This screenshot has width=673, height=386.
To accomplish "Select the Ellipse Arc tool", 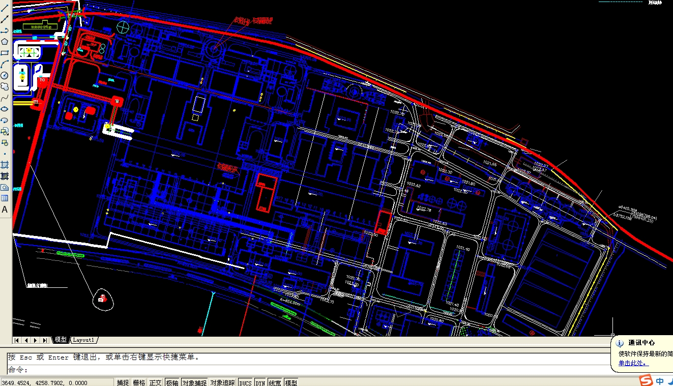I will point(5,120).
